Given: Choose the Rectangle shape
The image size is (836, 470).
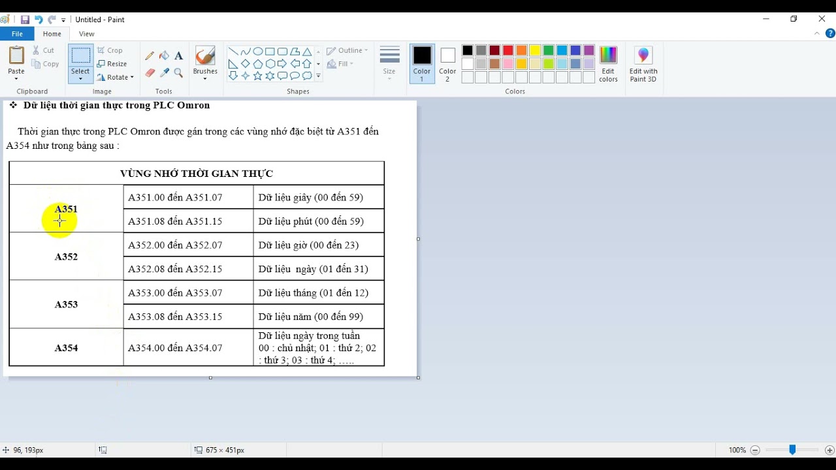Looking at the screenshot, I should pyautogui.click(x=270, y=52).
